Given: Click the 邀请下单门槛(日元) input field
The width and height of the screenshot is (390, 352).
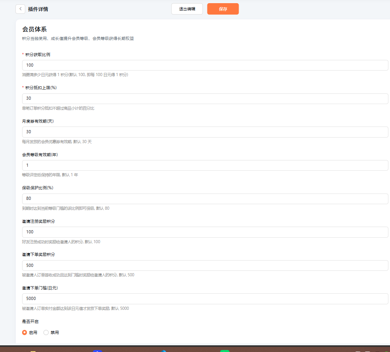Looking at the screenshot, I should click(x=205, y=299).
